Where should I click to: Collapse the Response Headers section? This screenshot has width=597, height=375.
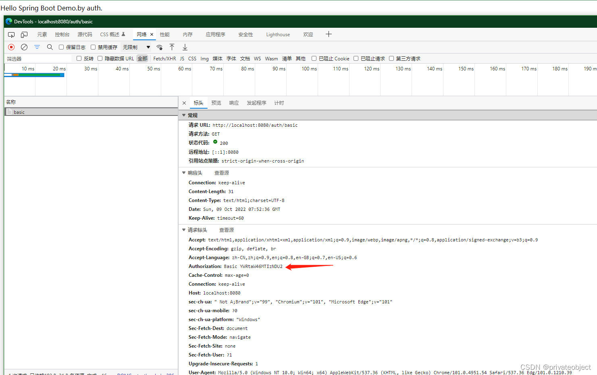point(184,173)
